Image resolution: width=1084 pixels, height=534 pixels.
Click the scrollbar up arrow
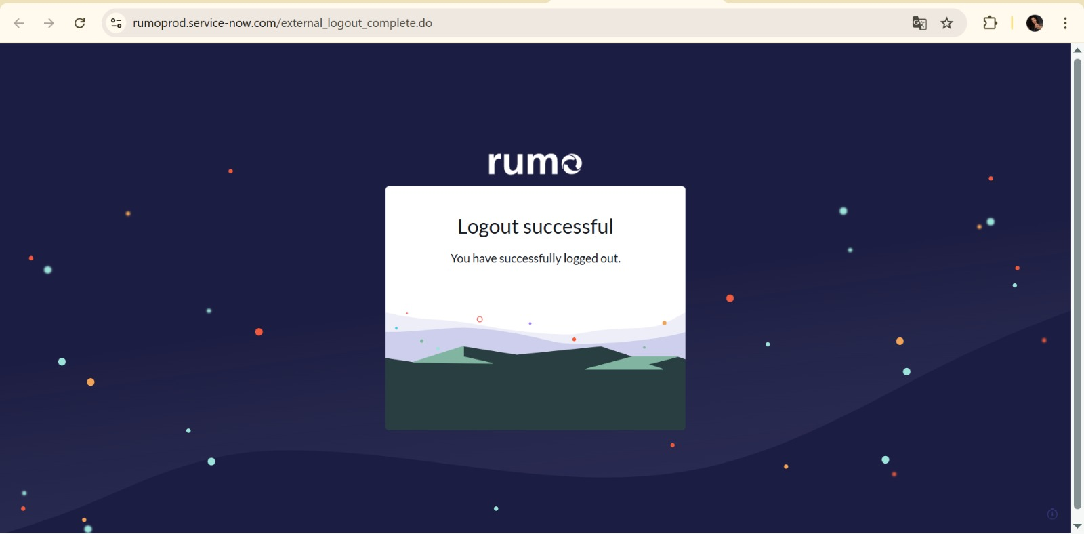coord(1077,50)
